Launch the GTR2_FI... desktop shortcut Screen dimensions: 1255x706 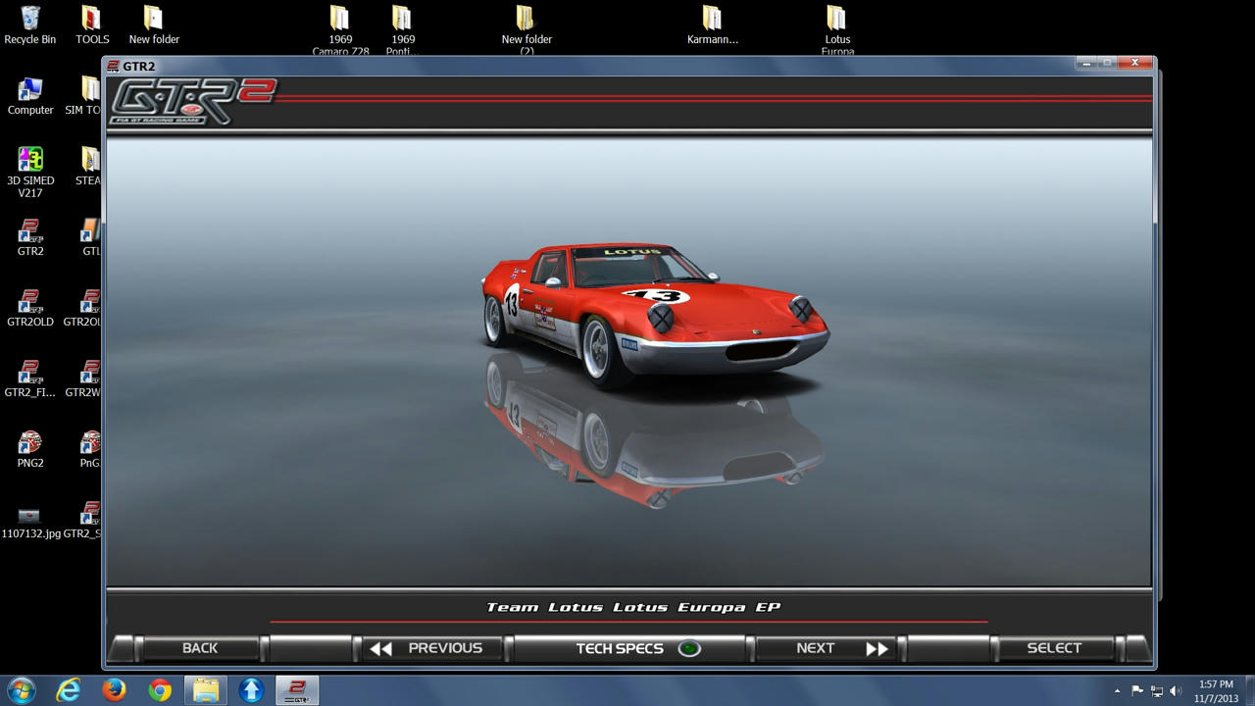coord(30,378)
